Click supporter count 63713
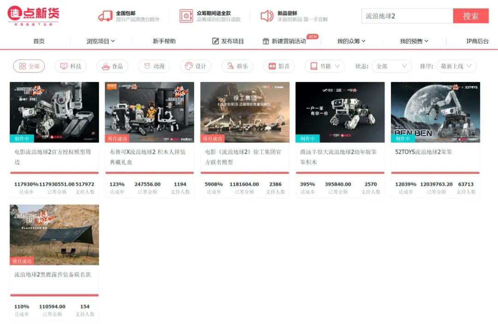Image resolution: width=498 pixels, height=324 pixels. (466, 184)
